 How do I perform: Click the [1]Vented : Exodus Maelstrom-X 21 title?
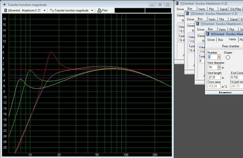tap(204, 3)
